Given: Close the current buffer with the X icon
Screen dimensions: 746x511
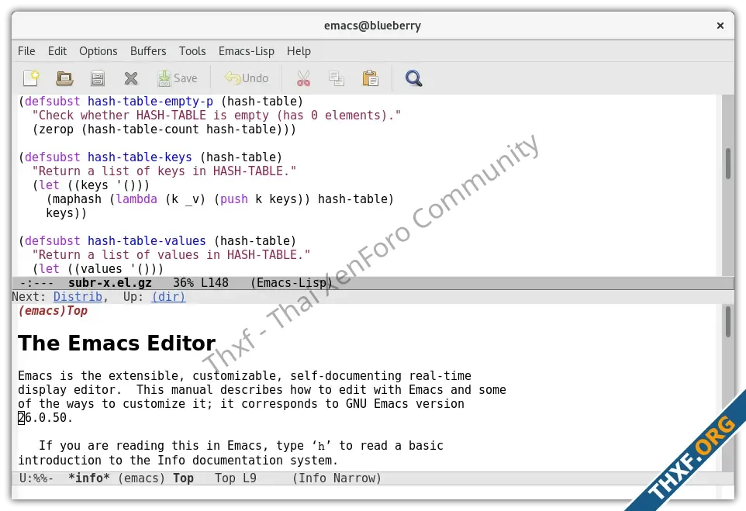Looking at the screenshot, I should tap(130, 78).
